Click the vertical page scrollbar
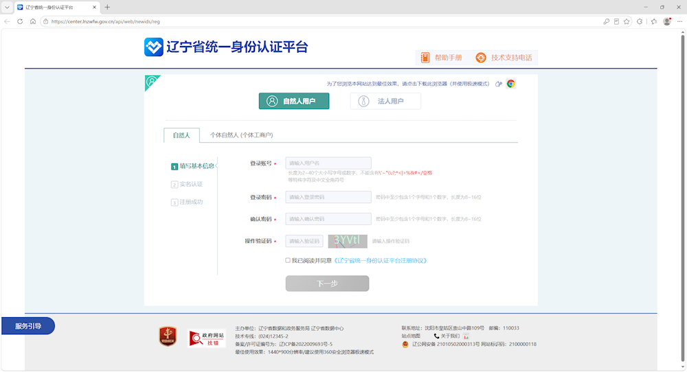This screenshot has width=687, height=372. coord(682,199)
